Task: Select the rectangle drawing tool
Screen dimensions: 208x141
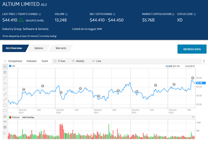Action: [x=5, y=110]
